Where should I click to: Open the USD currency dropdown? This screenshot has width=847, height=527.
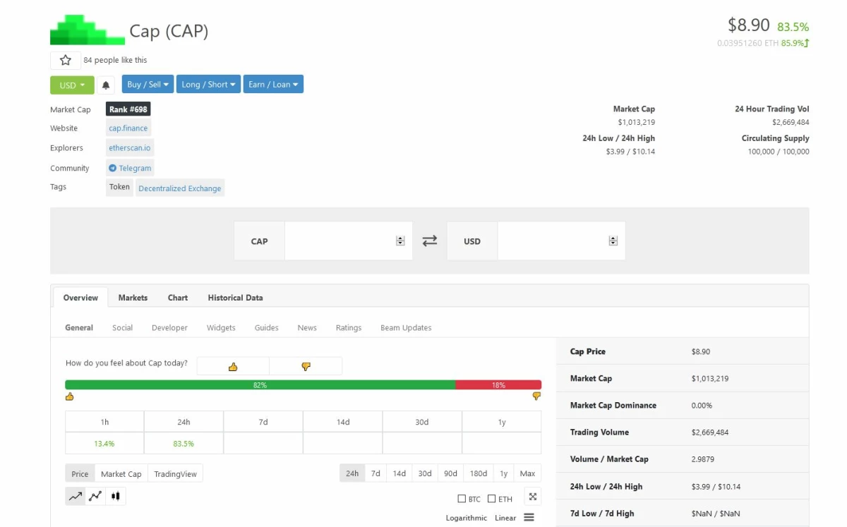(72, 85)
